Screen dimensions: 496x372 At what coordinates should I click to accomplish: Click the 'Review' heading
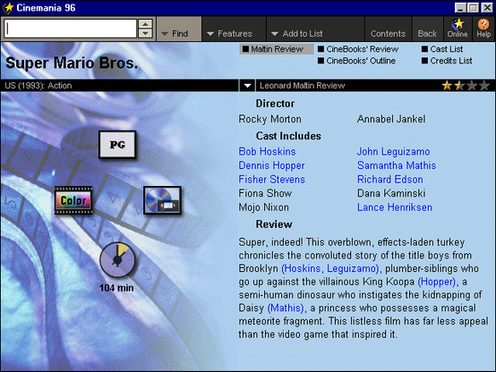(274, 224)
